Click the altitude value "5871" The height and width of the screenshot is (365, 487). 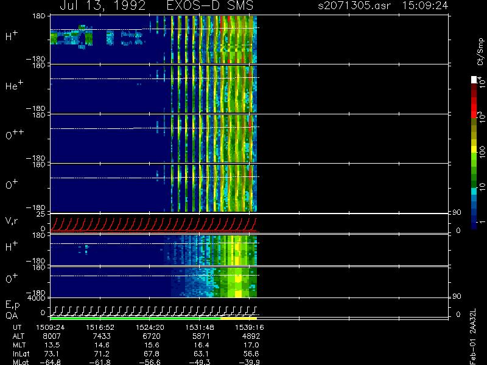(x=201, y=336)
